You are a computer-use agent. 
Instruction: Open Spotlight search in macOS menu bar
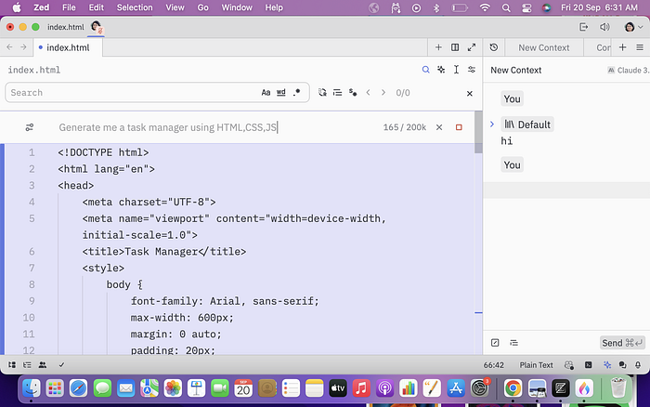pyautogui.click(x=506, y=7)
